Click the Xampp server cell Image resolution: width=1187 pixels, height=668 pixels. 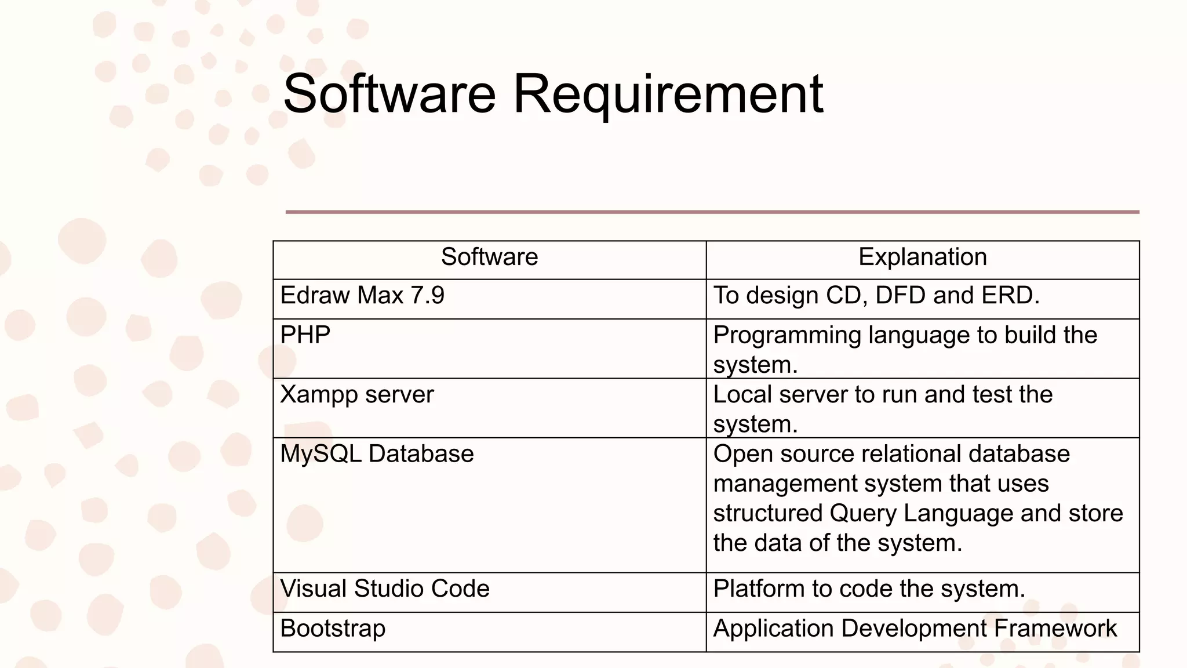tap(357, 395)
